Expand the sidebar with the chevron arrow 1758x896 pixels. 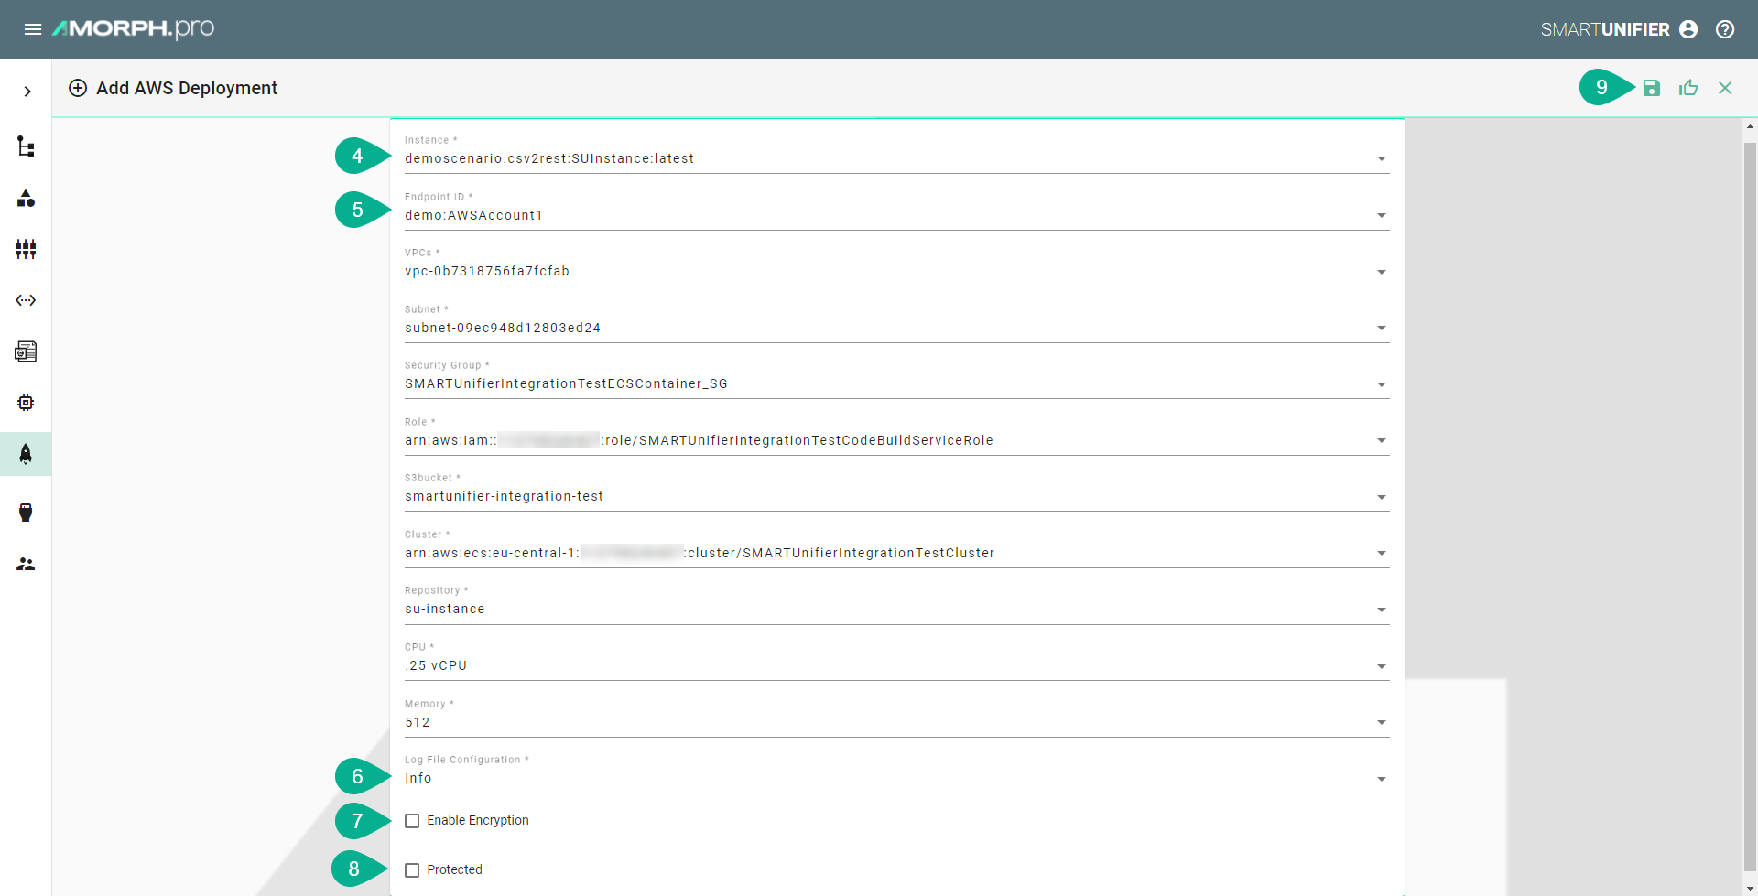point(27,92)
